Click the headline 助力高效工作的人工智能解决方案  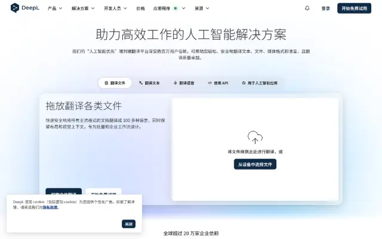click(191, 35)
